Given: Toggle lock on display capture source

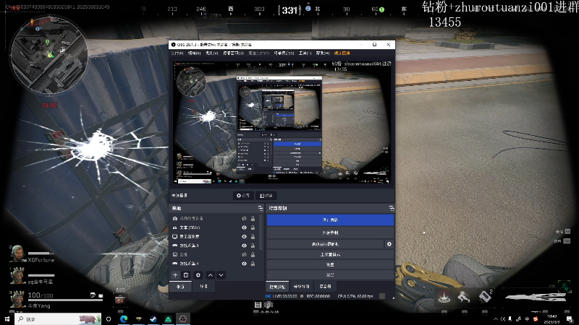Looking at the screenshot, I should pos(253,237).
